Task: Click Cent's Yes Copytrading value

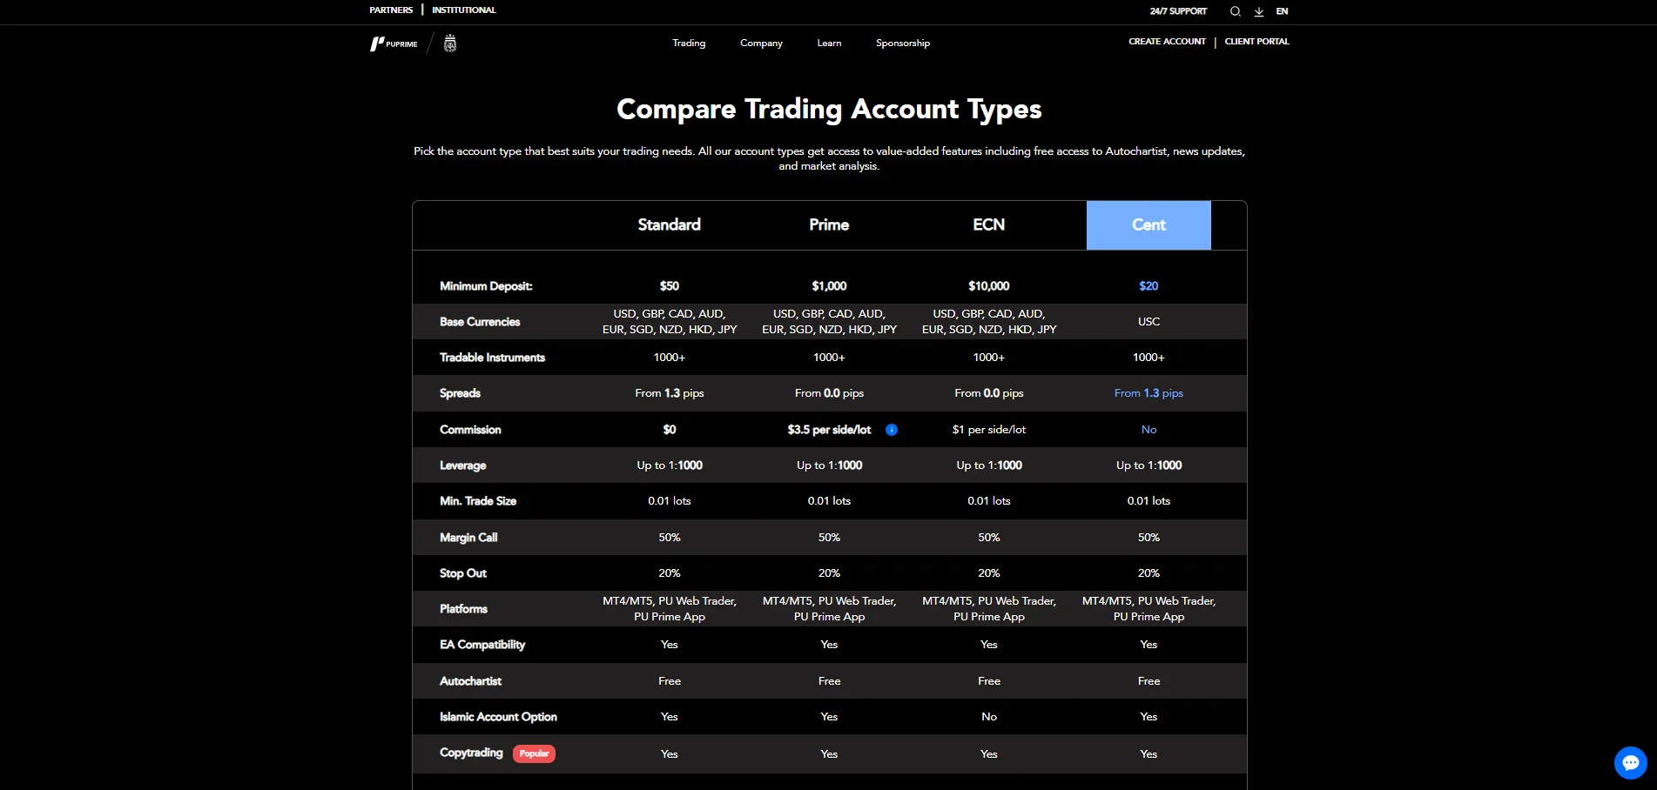Action: point(1148,754)
